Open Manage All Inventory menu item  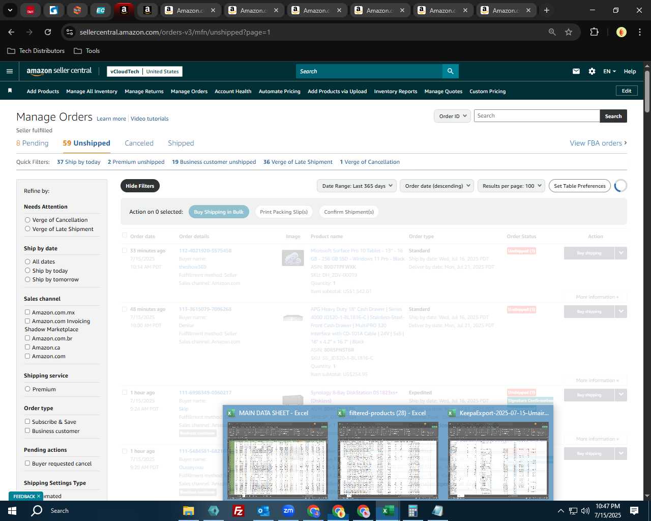[92, 92]
